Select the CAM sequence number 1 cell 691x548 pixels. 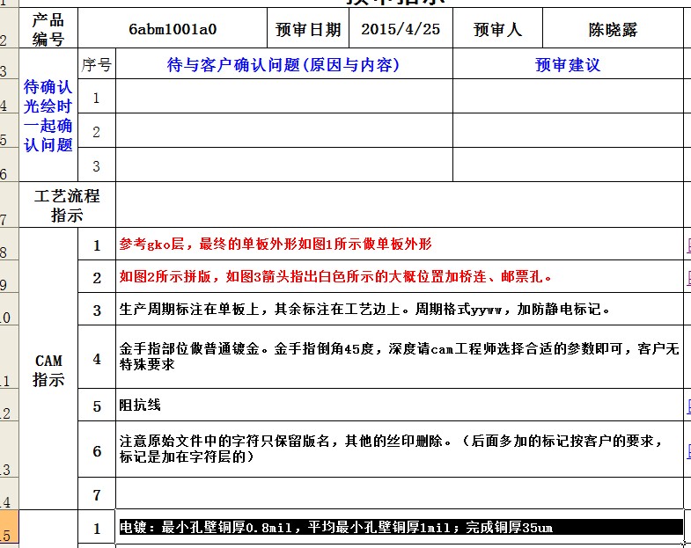97,244
